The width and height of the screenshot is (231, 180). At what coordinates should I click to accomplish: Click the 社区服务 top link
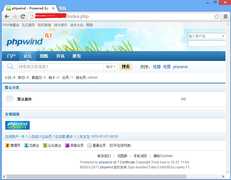point(29,25)
